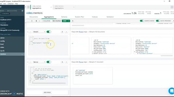Add a stage after $match with plus icon
Viewport: 174px width, 97px height.
[66, 32]
